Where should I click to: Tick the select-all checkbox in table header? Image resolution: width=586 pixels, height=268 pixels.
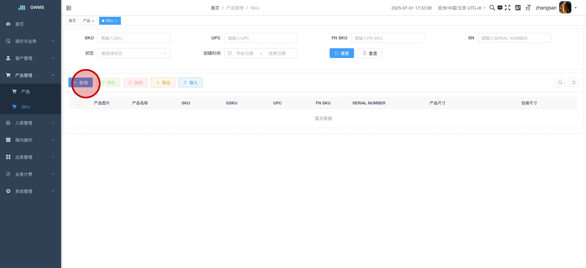click(78, 103)
